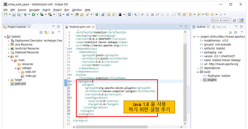Screen dimensions: 248x129
Task: Click the New Servlet icon
Action: (68, 15)
